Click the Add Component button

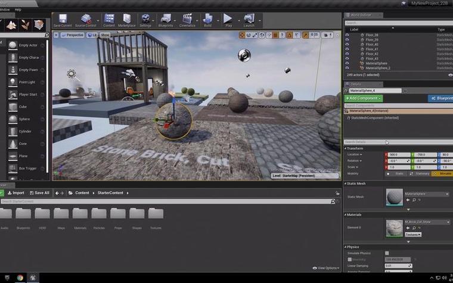(x=364, y=98)
